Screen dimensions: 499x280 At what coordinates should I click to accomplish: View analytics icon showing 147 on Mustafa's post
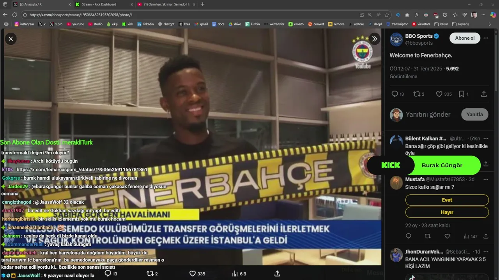(x=470, y=236)
